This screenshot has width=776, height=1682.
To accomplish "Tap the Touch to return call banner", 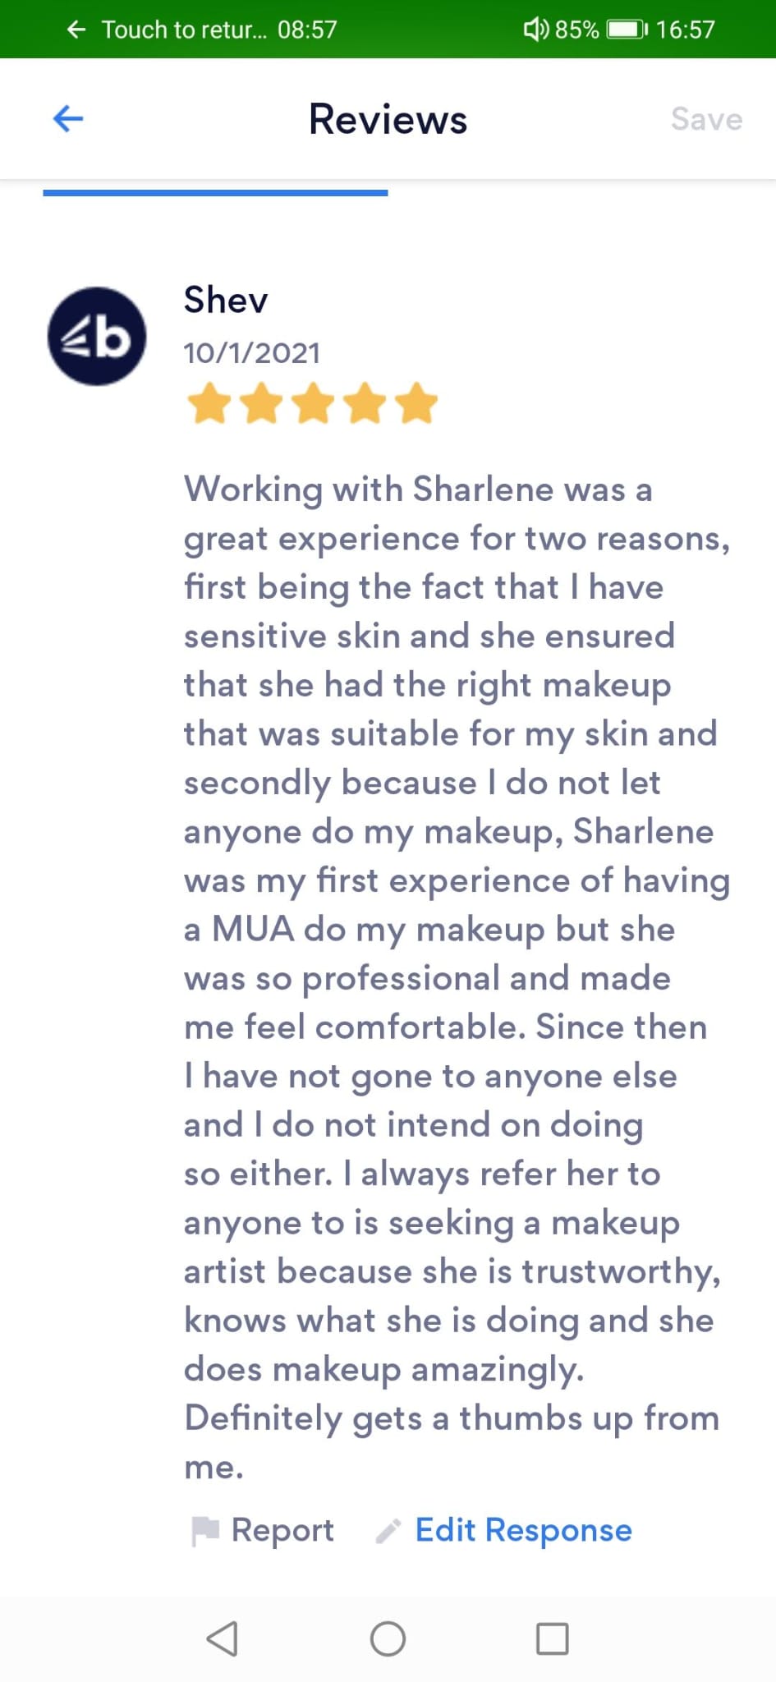I will click(x=201, y=30).
